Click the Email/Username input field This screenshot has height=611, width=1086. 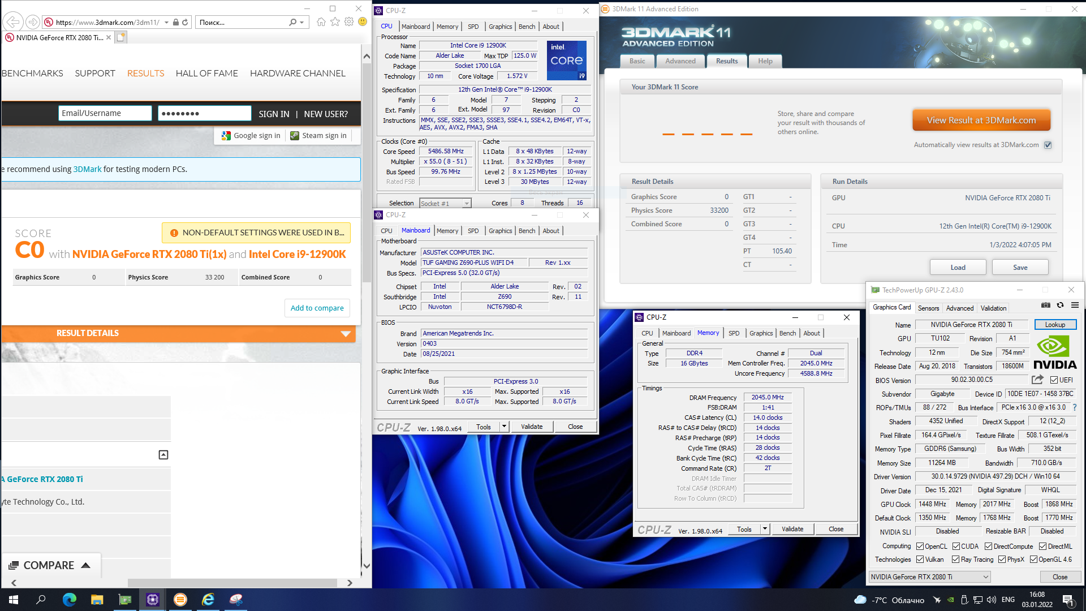pos(105,113)
